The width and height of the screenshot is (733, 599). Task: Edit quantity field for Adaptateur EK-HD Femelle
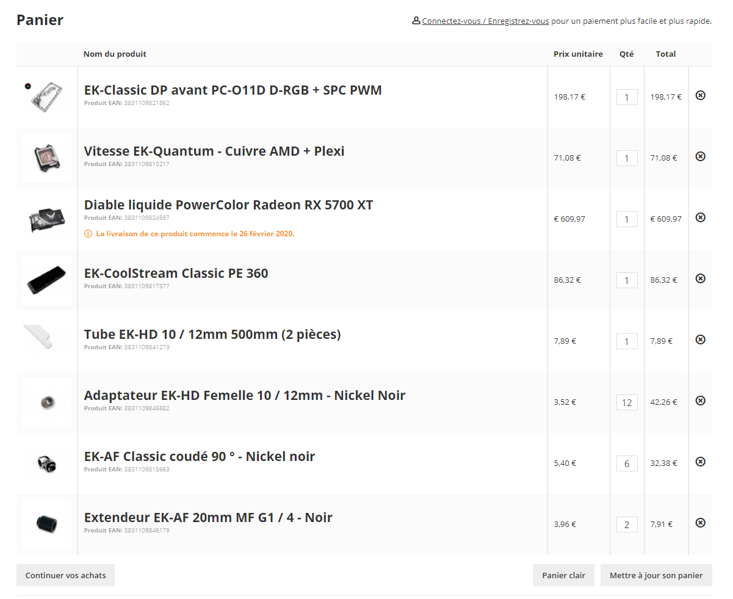(627, 402)
